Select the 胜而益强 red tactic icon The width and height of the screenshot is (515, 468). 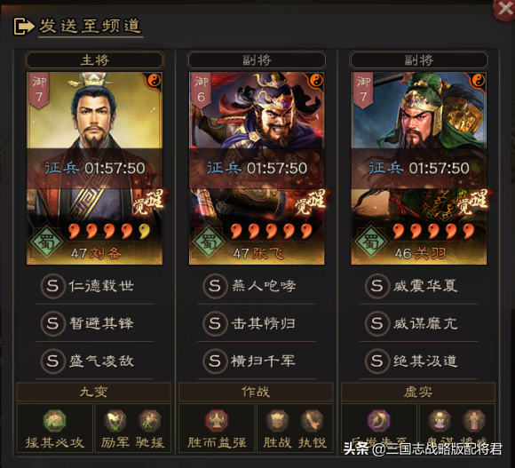click(217, 420)
